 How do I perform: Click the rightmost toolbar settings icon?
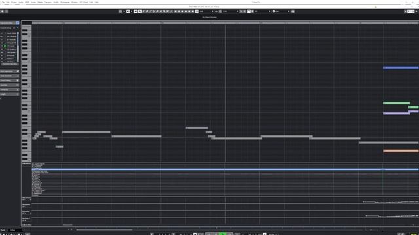293,12
